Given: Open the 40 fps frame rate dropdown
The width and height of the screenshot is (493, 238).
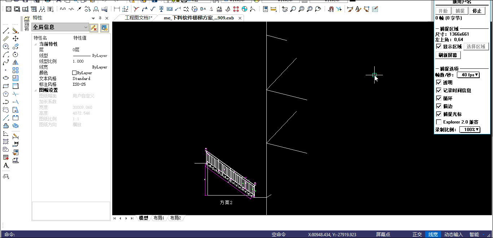Looking at the screenshot, I should [x=468, y=75].
